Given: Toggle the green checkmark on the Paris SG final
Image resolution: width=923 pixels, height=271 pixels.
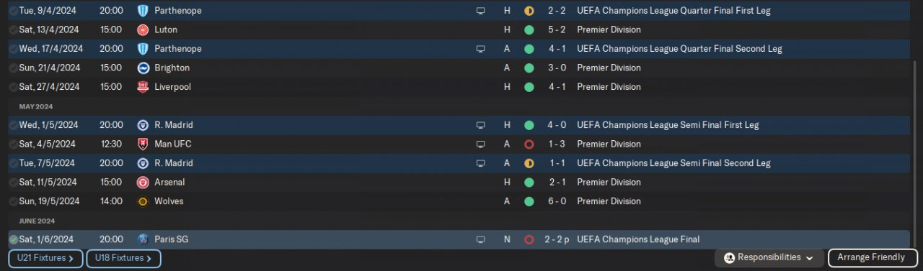Looking at the screenshot, I should pos(13,239).
